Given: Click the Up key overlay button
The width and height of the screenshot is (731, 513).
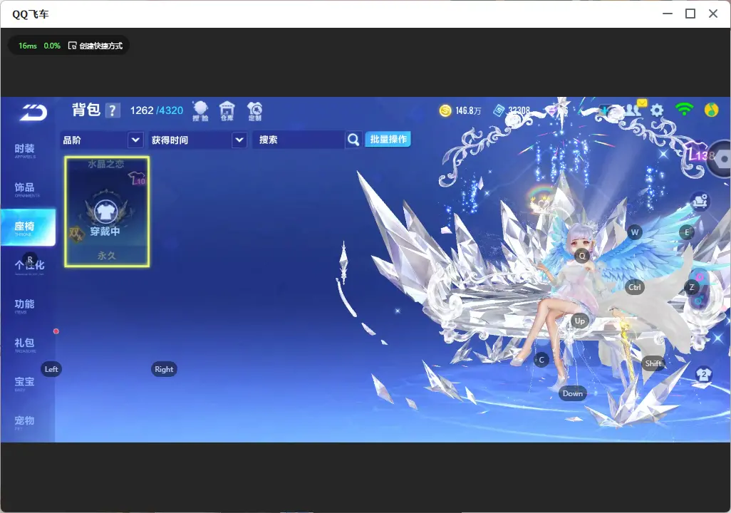Looking at the screenshot, I should pos(579,321).
